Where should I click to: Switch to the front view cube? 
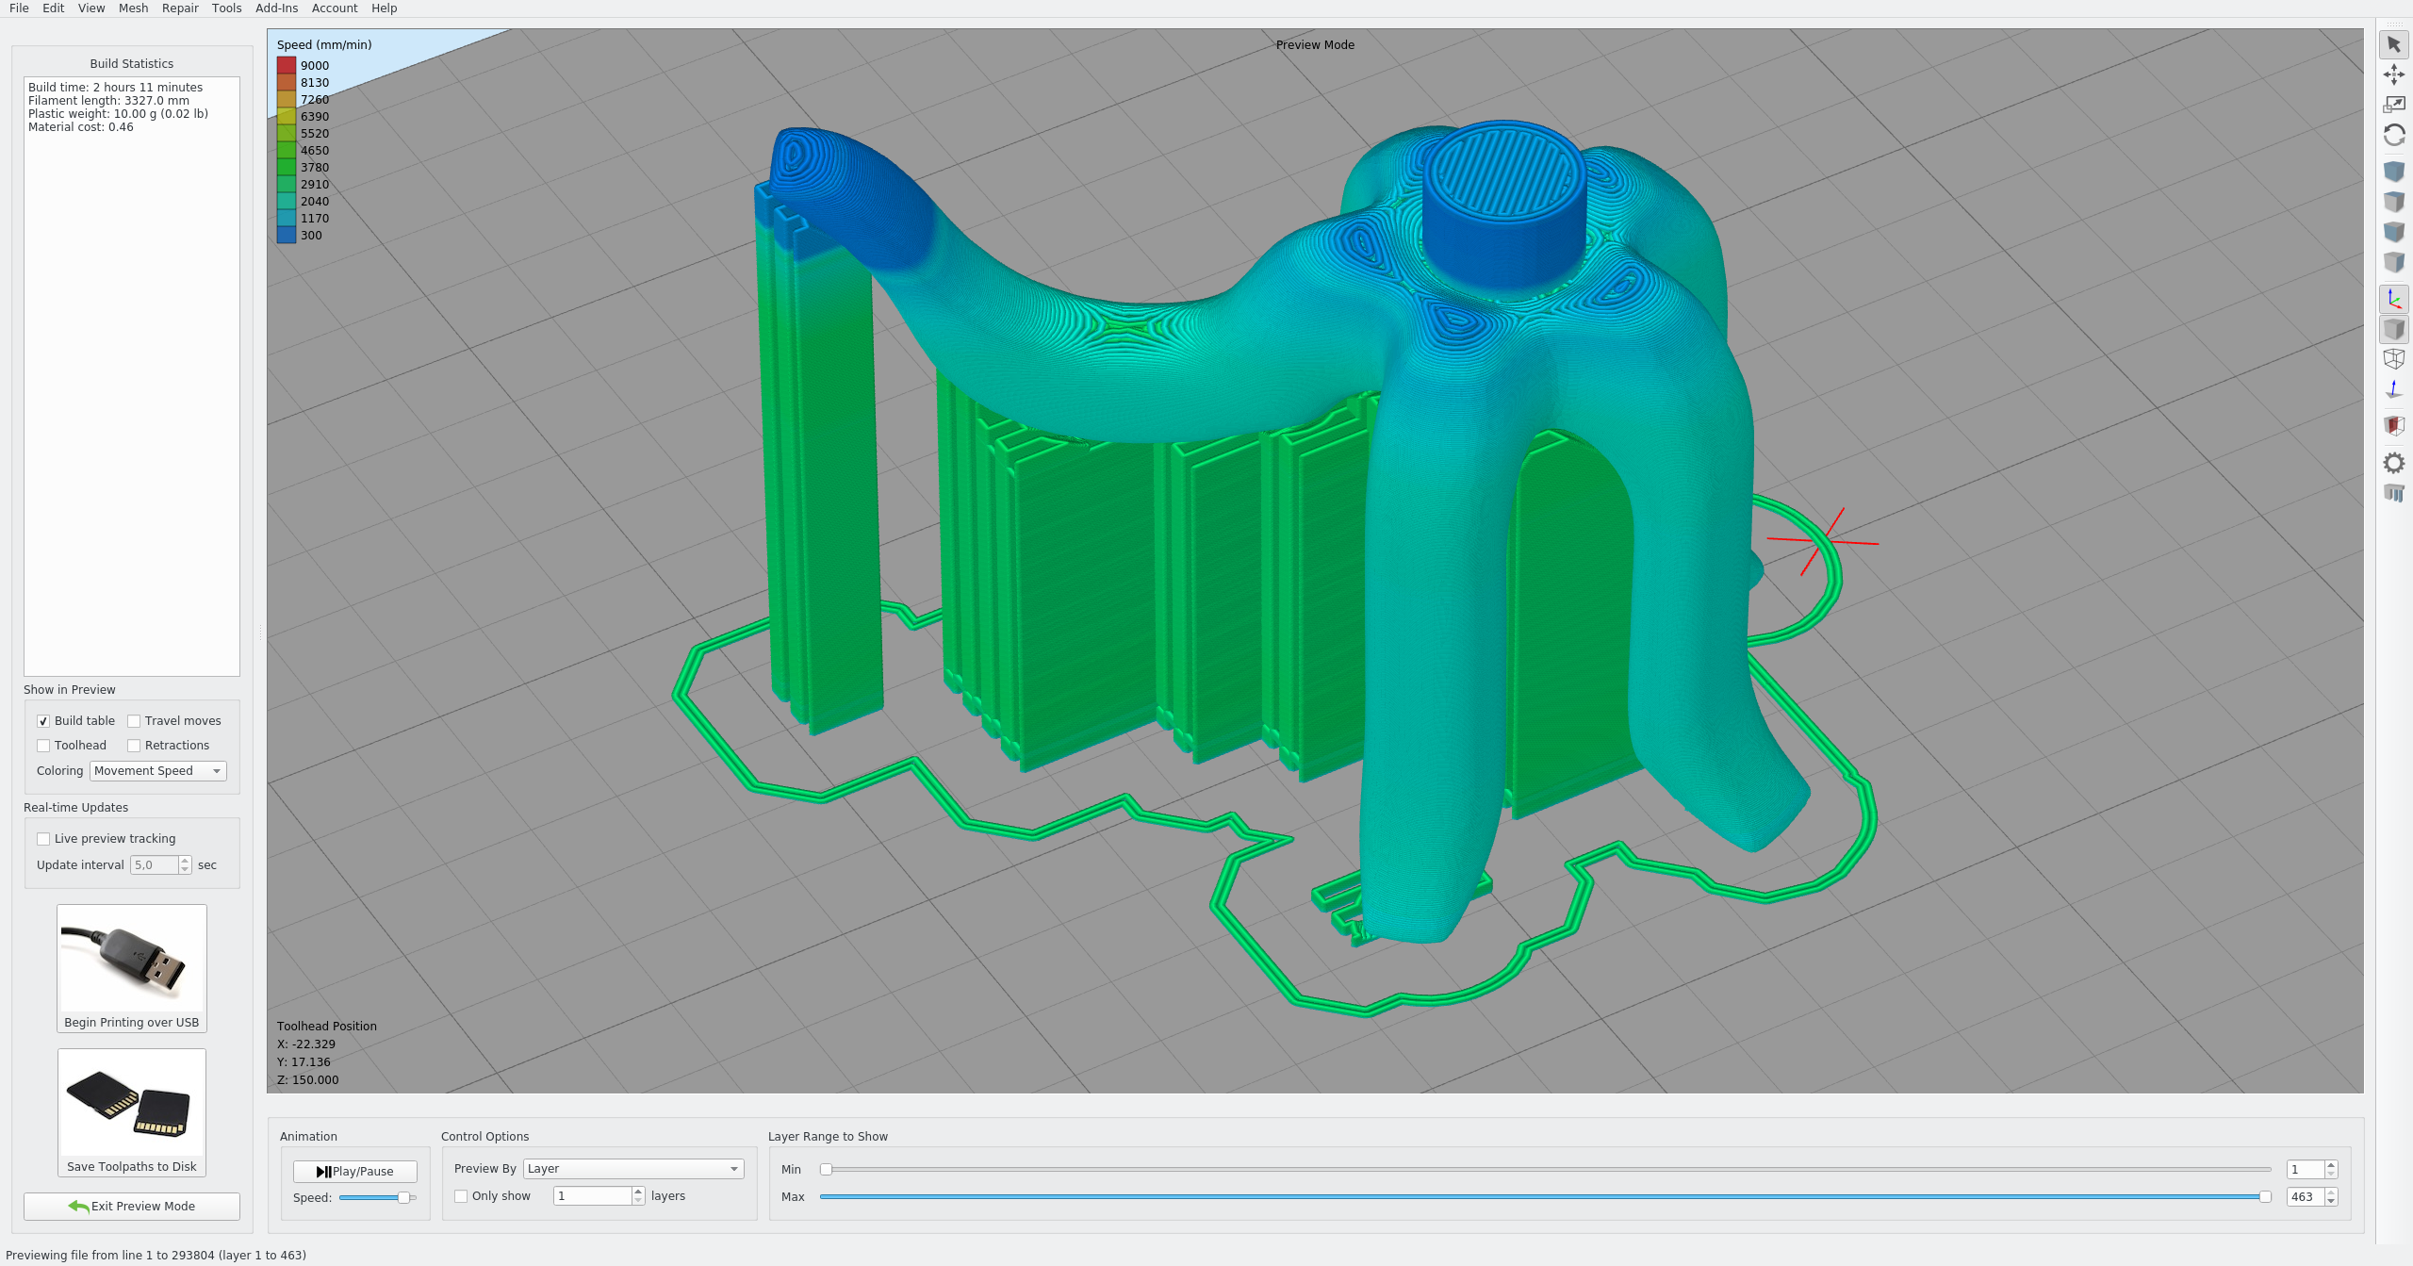tap(2393, 232)
